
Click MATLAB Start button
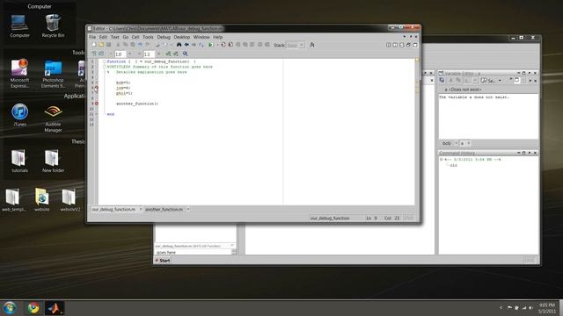coord(163,261)
